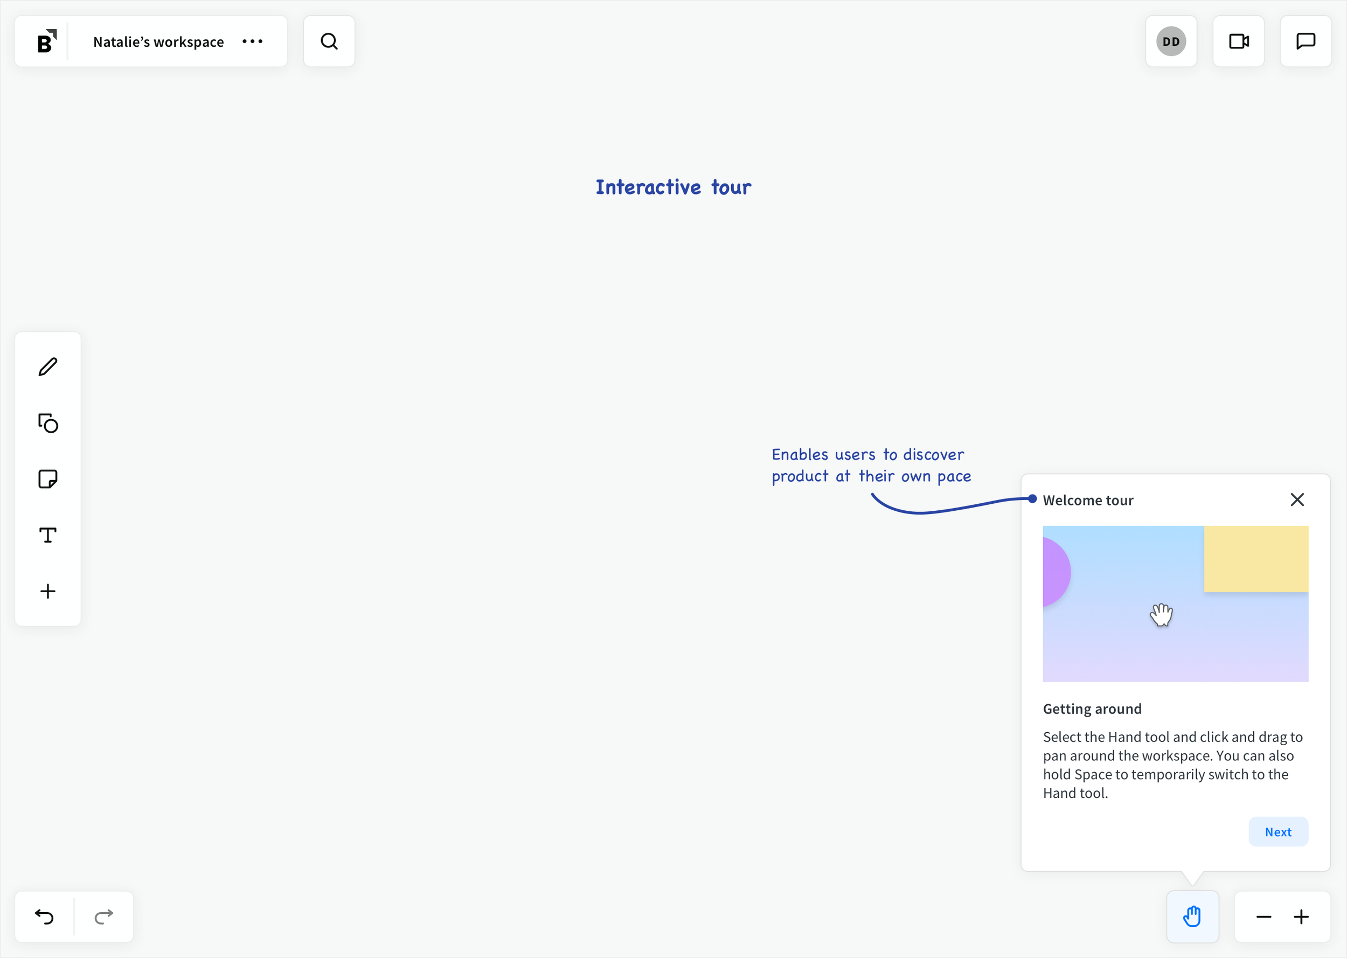Select the Sticky note tool

click(48, 479)
